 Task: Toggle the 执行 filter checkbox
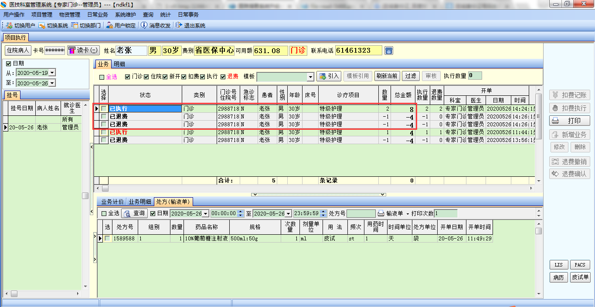202,77
